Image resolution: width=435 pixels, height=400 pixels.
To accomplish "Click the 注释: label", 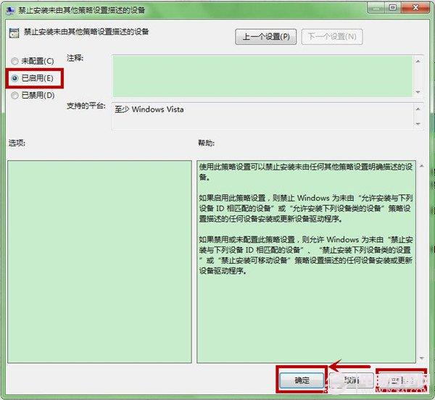I will 75,58.
